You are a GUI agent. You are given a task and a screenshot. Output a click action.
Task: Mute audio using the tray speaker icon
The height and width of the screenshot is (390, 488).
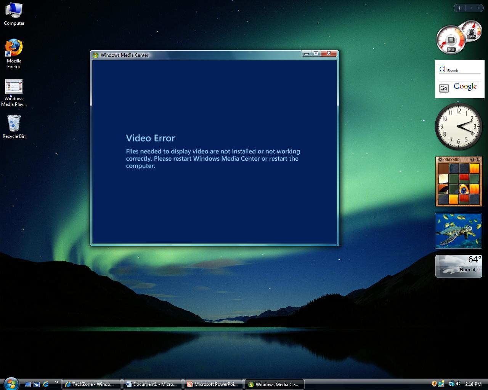click(457, 384)
